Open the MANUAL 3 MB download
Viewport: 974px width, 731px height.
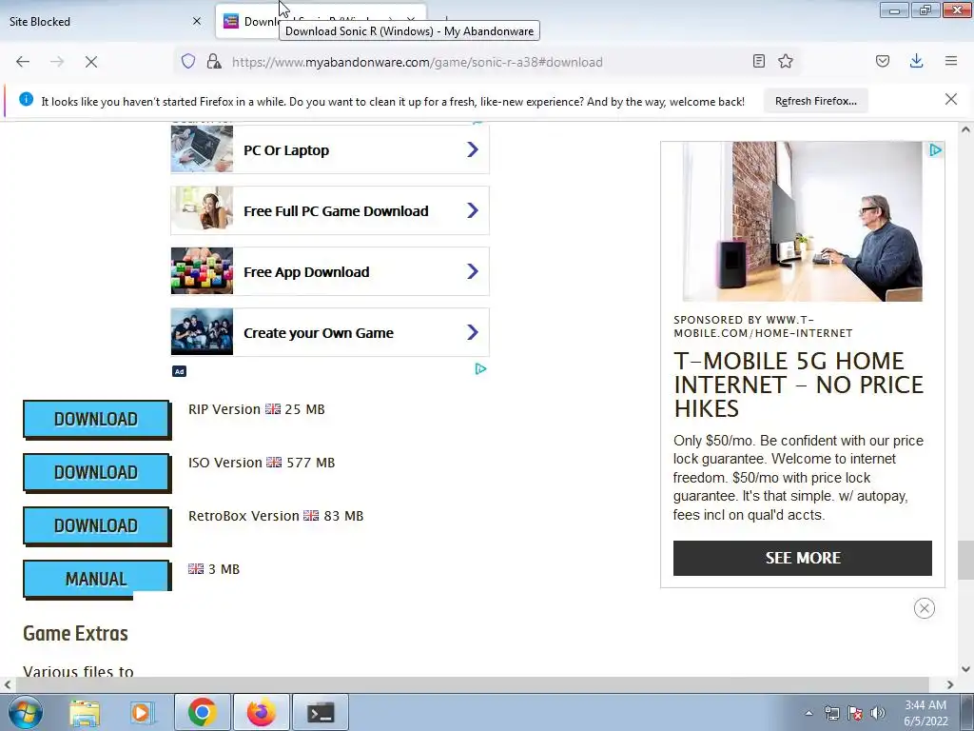coord(96,579)
